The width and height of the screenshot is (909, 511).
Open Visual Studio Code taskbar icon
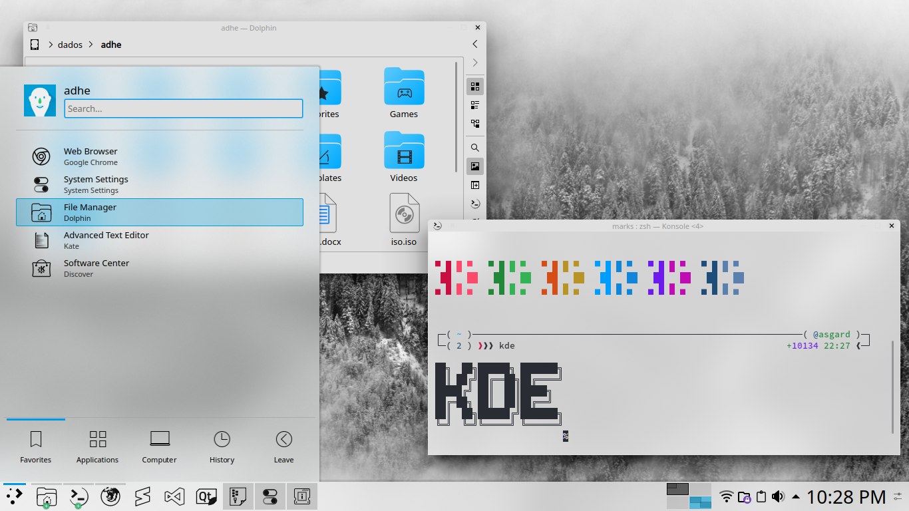coord(174,496)
